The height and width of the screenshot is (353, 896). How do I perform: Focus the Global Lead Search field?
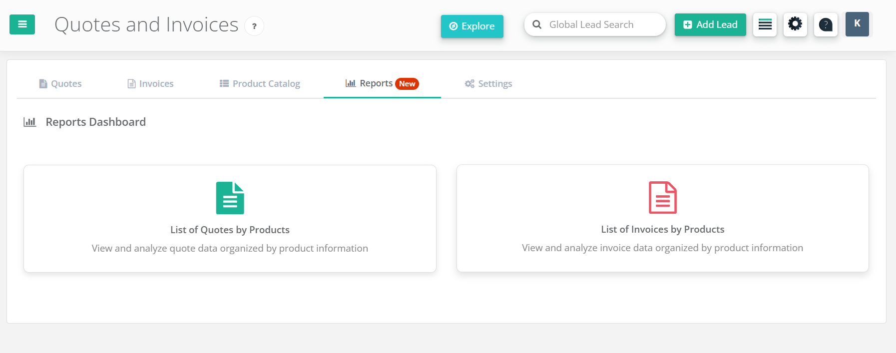(x=595, y=24)
